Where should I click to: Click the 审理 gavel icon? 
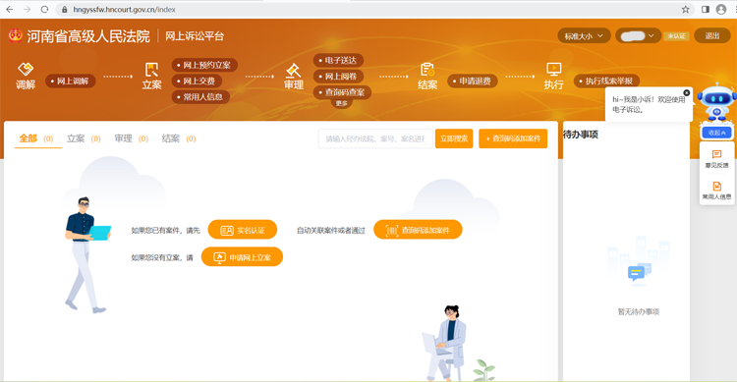293,70
